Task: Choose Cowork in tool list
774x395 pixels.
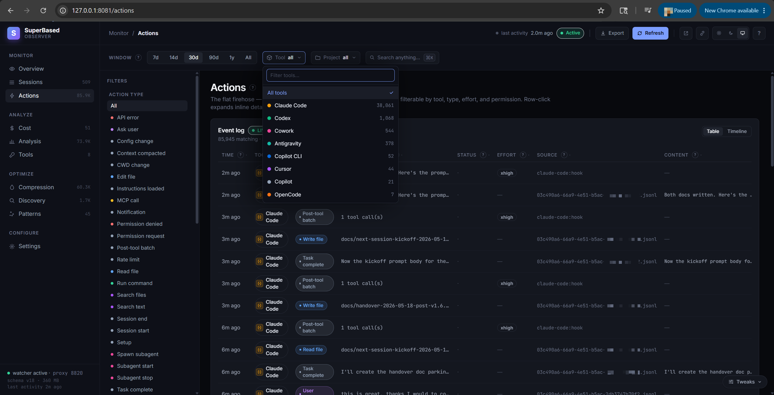Action: 331,131
